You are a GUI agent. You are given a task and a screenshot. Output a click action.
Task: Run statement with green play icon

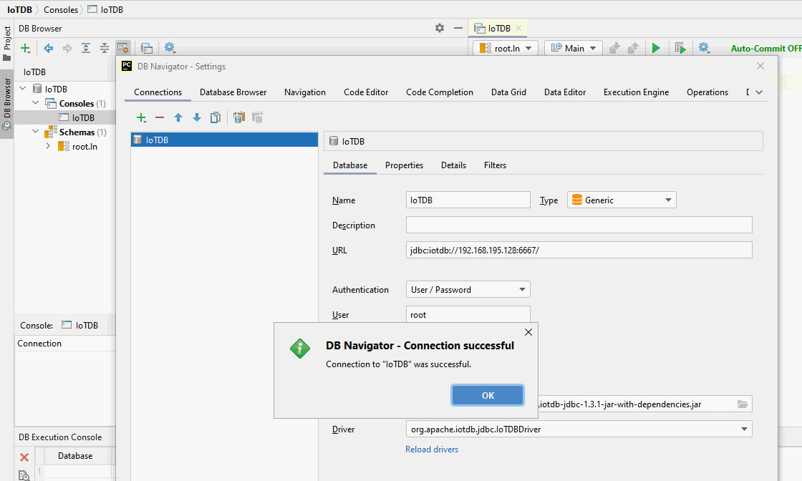pyautogui.click(x=656, y=48)
